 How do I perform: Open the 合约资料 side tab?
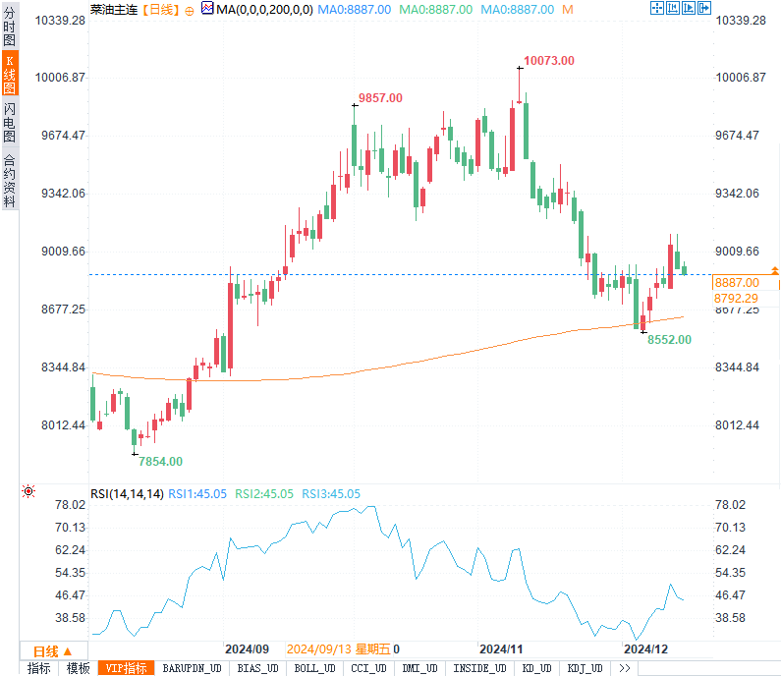(x=10, y=180)
